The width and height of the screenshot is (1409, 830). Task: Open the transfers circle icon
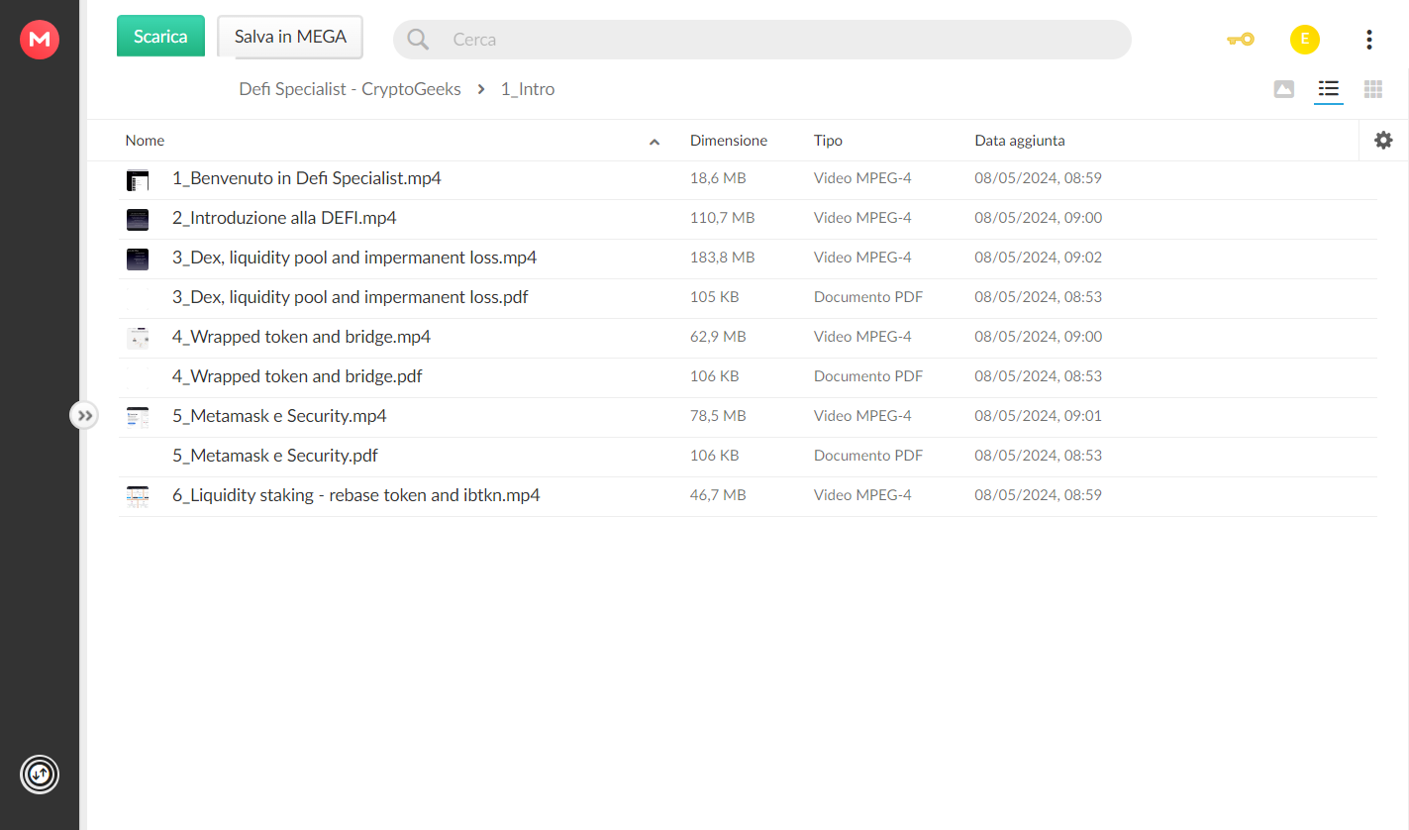(40, 774)
